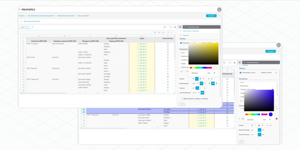Open Приложения планирования breadcrumb link

[66, 16]
